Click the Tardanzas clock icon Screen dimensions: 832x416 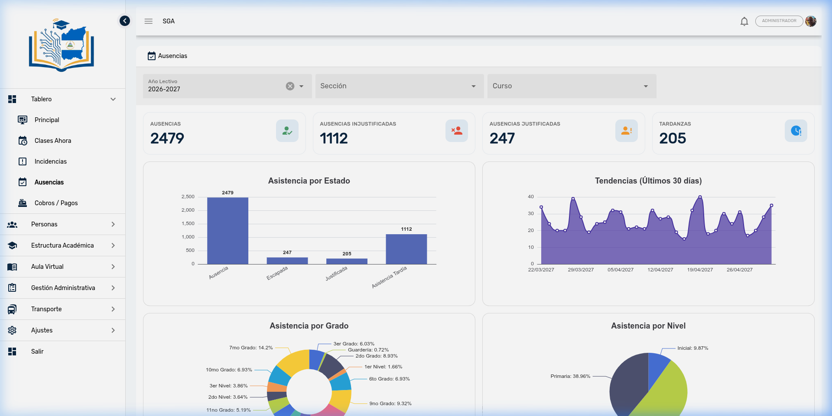tap(796, 131)
